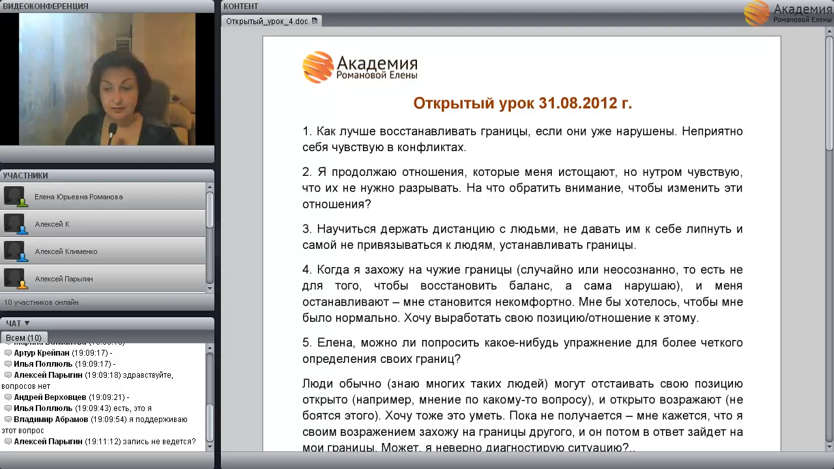The image size is (834, 469).
Task: Click the document scrollbar thumb
Action: [829, 94]
